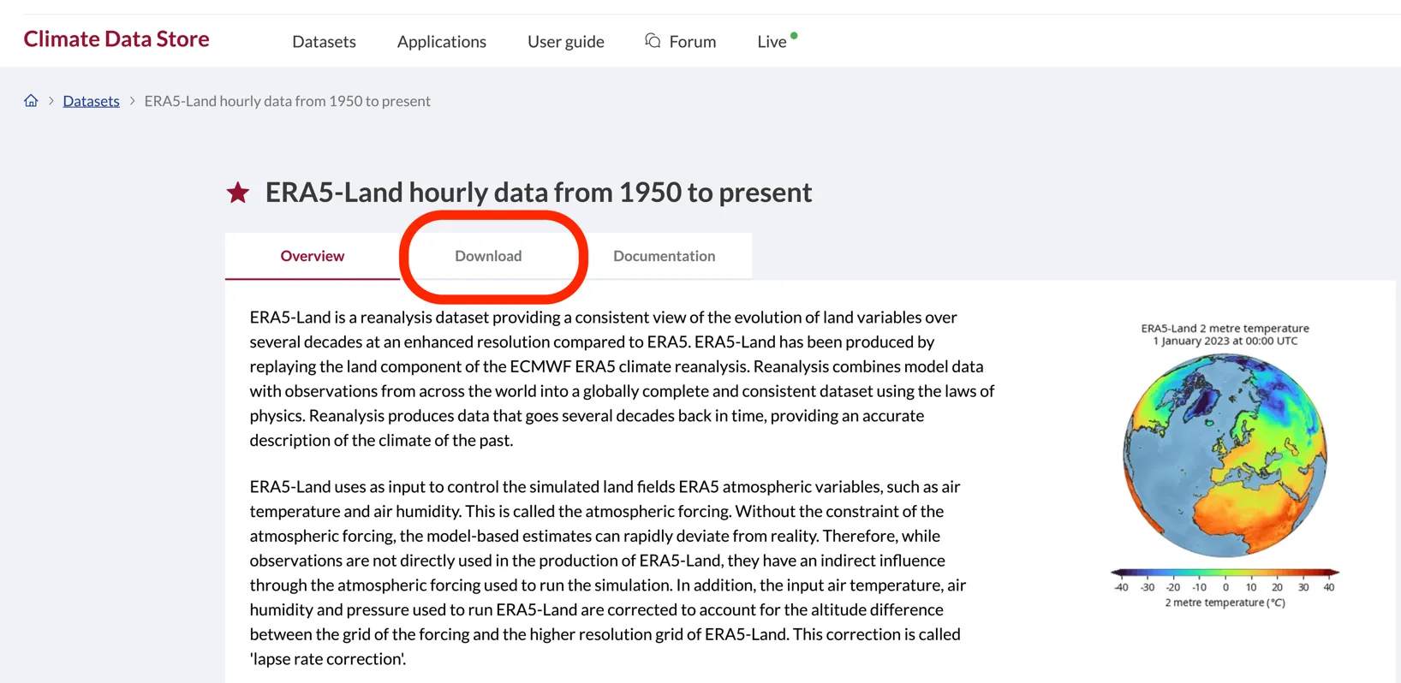
Task: Open the User guide menu item
Action: pos(566,41)
